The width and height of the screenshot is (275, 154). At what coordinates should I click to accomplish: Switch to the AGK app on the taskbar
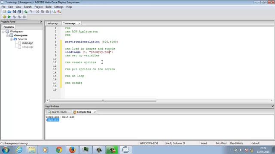[125, 150]
